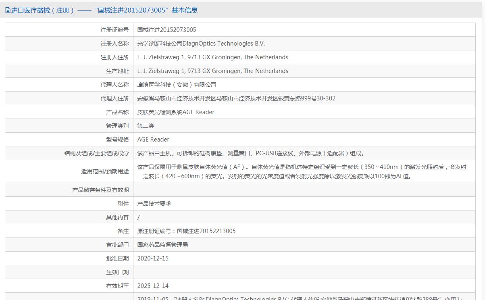Click the management class value 第二类
This screenshot has height=300, width=491.
tap(146, 126)
